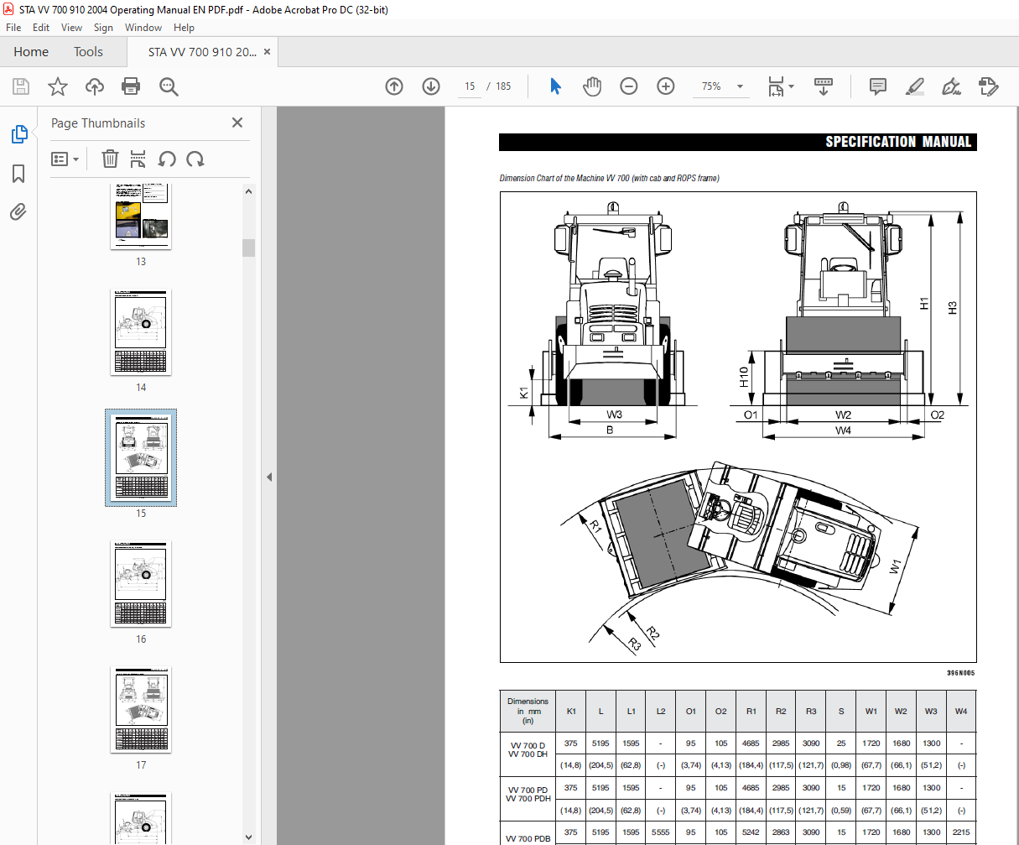Screen dimensions: 1019x845
Task: Select the highlight text pen tool
Action: click(x=915, y=86)
